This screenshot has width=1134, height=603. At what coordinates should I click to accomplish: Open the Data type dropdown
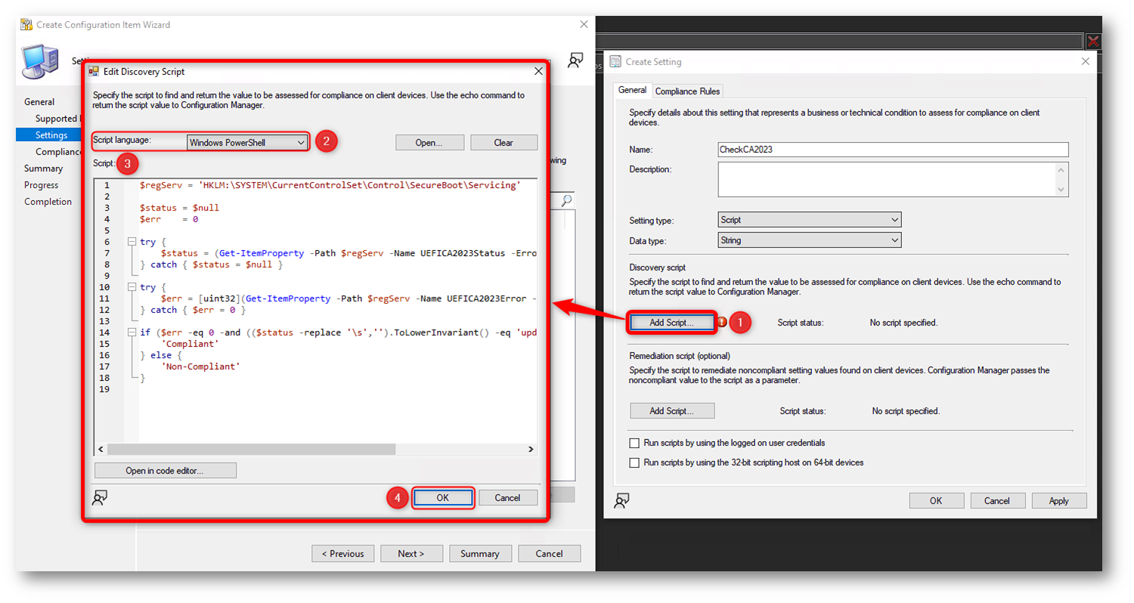tap(810, 240)
